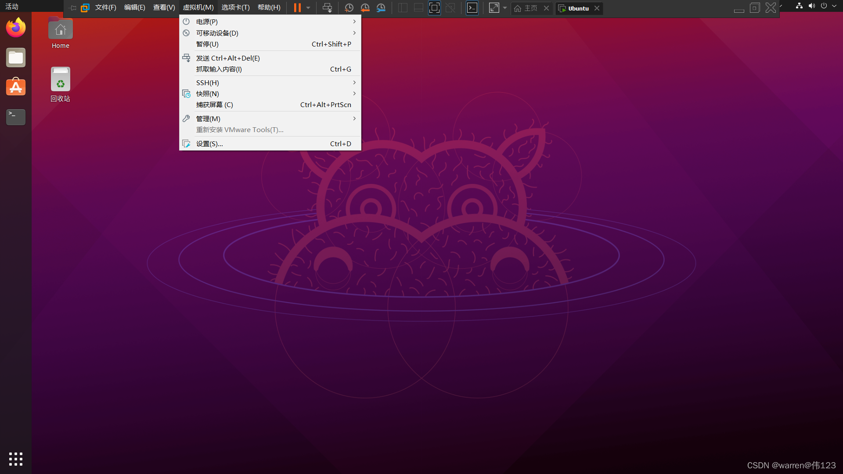The width and height of the screenshot is (843, 474).
Task: Click the 活动 activities button
Action: point(12,7)
